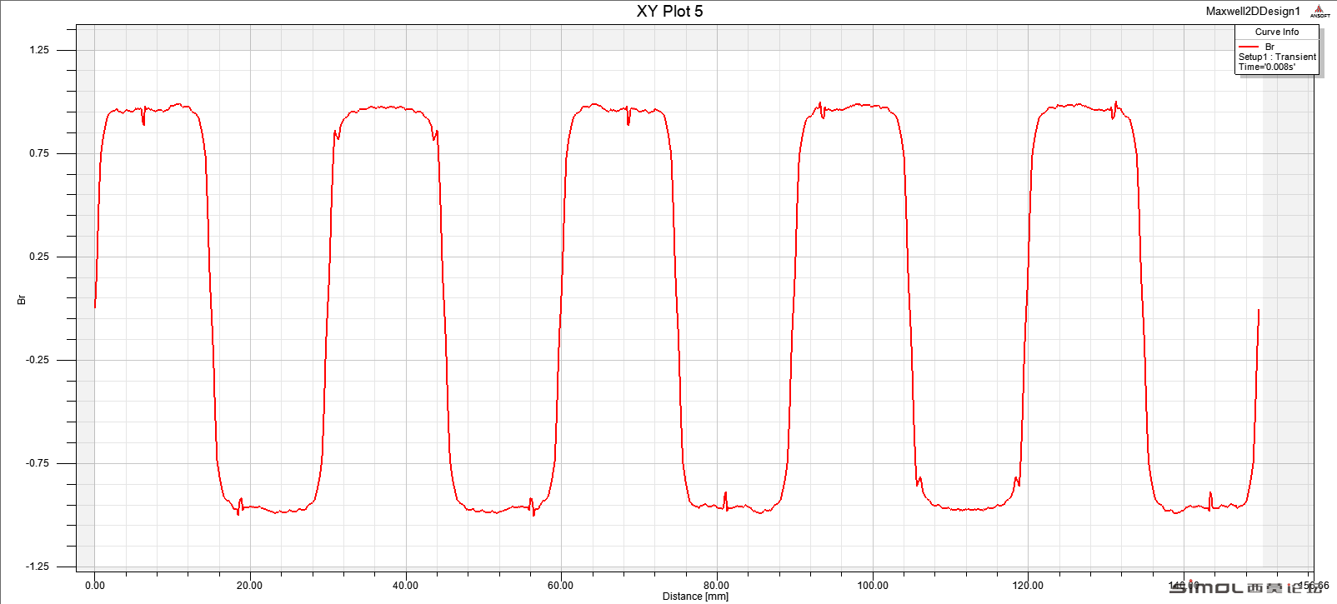Select the XY Plot 5 title
Viewport: 1337px width, 604px height.
(x=669, y=11)
